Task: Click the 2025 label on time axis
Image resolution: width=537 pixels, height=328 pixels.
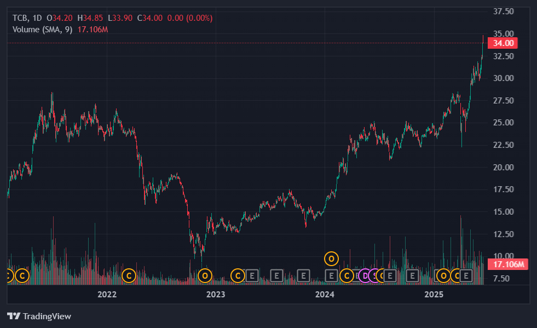Action: point(434,294)
